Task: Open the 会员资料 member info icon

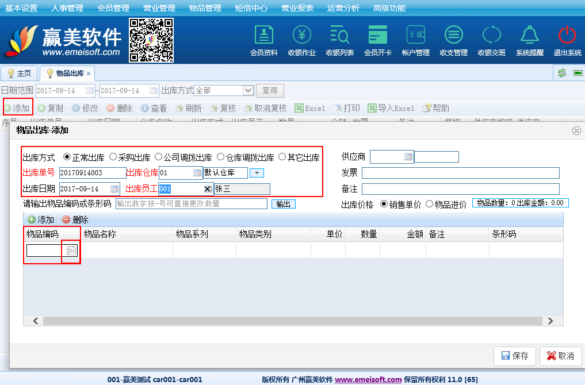Action: tap(264, 36)
